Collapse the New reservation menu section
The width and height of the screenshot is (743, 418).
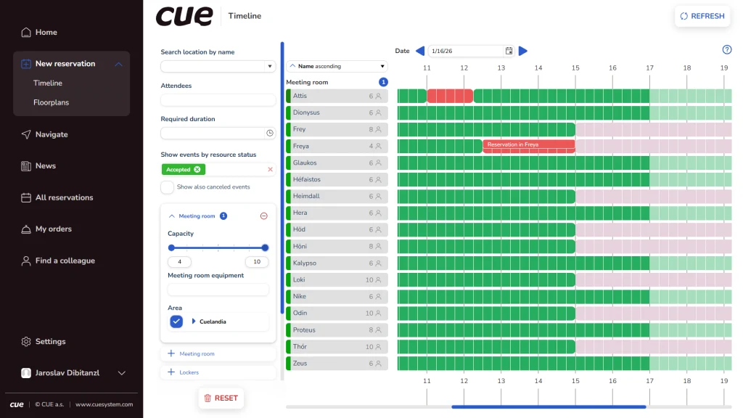coord(119,64)
